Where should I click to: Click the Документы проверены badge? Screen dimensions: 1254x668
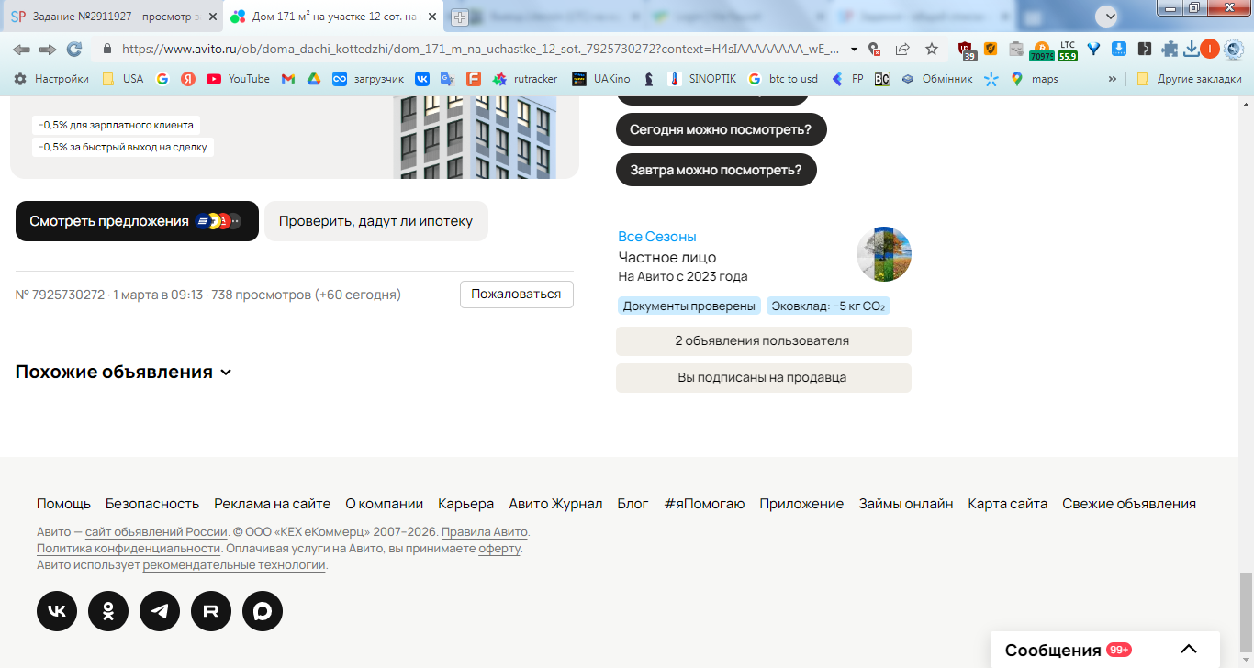tap(689, 306)
